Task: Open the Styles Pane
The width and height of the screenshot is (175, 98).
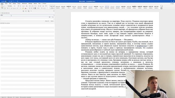Action: (x=162, y=7)
